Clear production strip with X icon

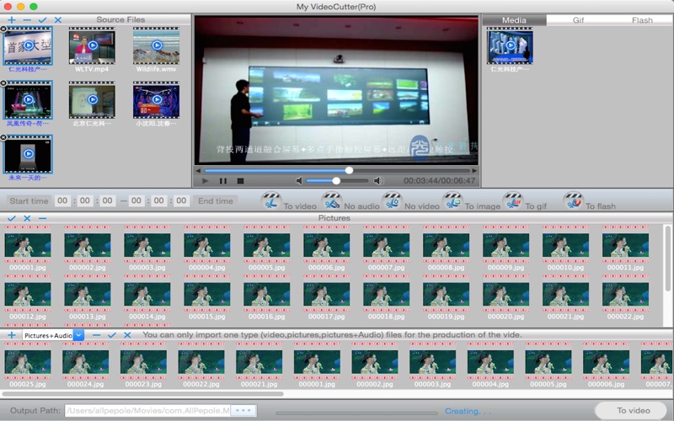pyautogui.click(x=127, y=335)
